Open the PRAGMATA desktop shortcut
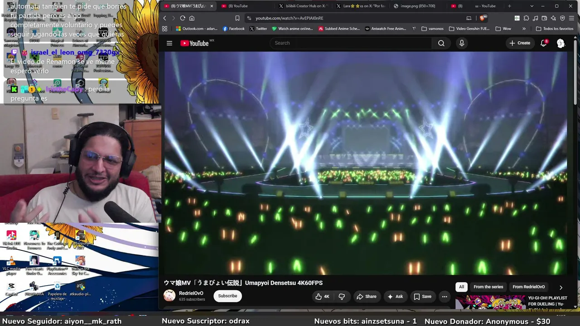The image size is (580, 326). [34, 289]
